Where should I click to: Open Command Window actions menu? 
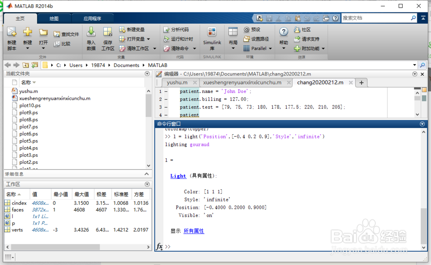[x=422, y=124]
